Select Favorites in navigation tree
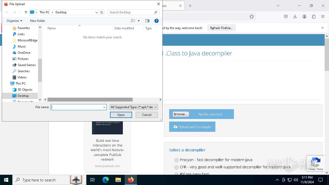The width and height of the screenshot is (329, 185). click(24, 28)
